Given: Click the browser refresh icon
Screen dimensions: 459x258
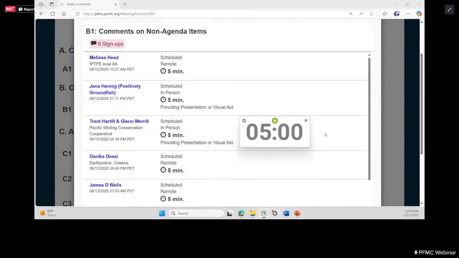Looking at the screenshot, I should [53, 14].
